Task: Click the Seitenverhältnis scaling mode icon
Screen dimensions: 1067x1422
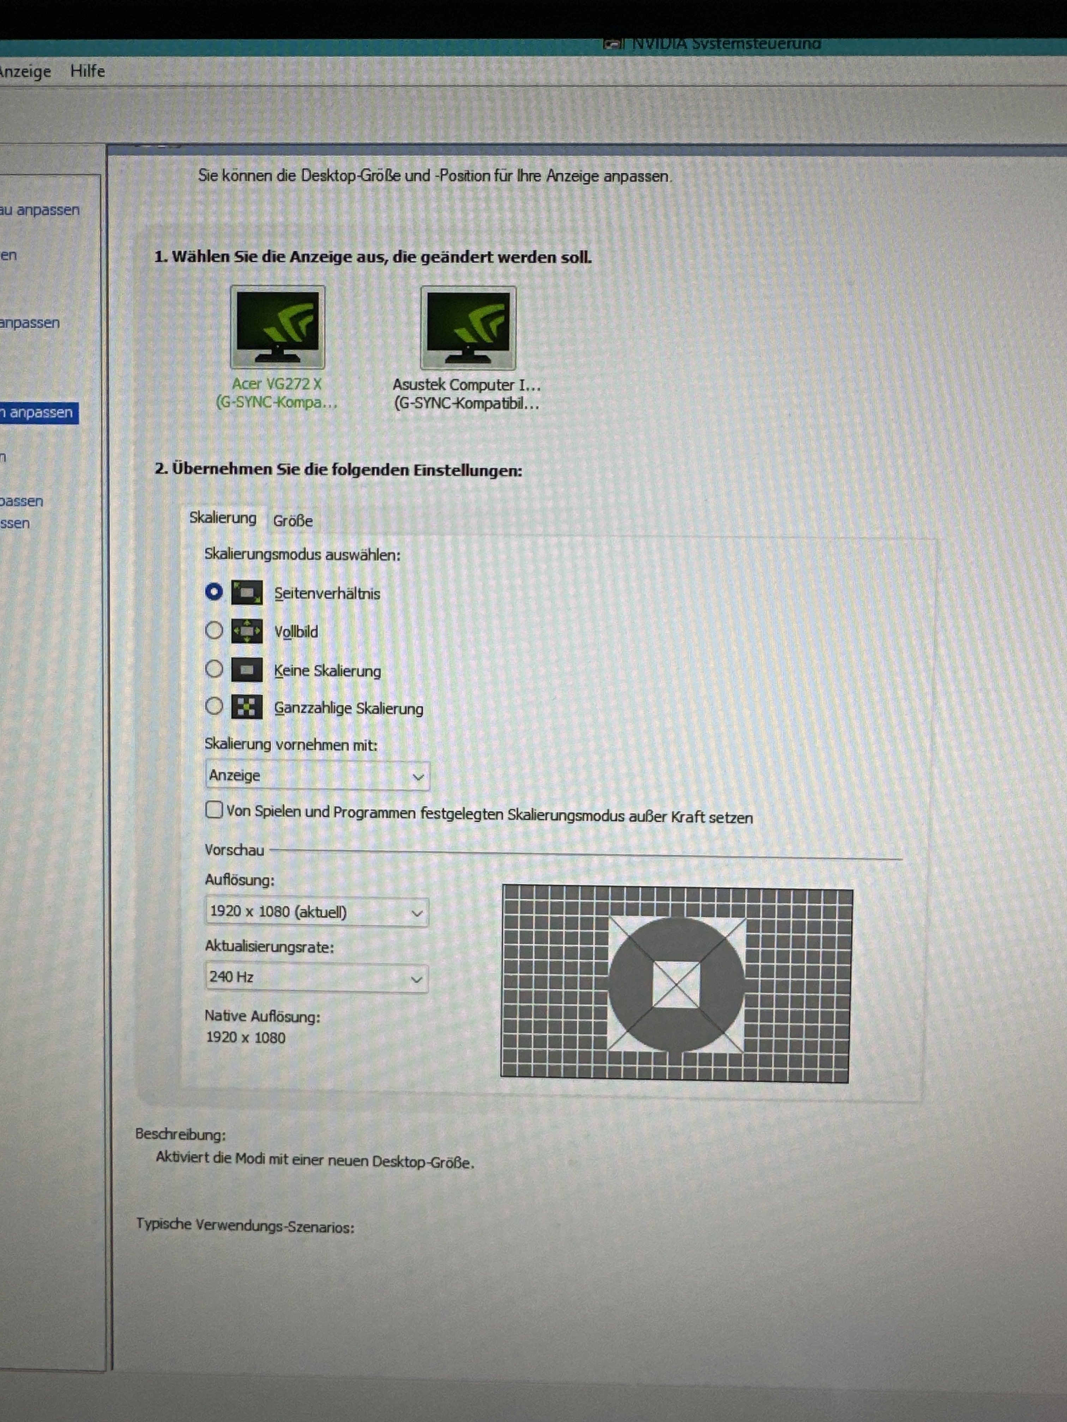Action: pyautogui.click(x=247, y=593)
